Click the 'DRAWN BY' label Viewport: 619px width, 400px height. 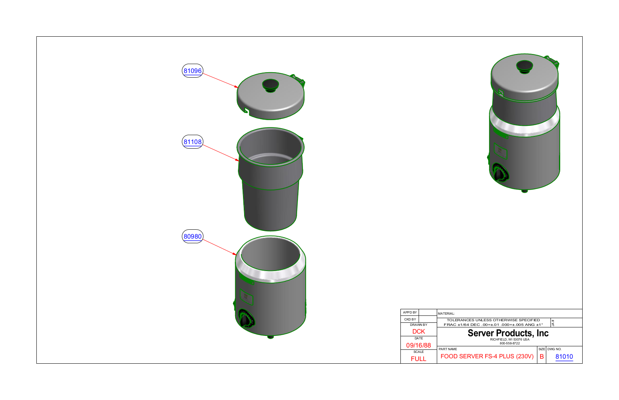click(419, 325)
